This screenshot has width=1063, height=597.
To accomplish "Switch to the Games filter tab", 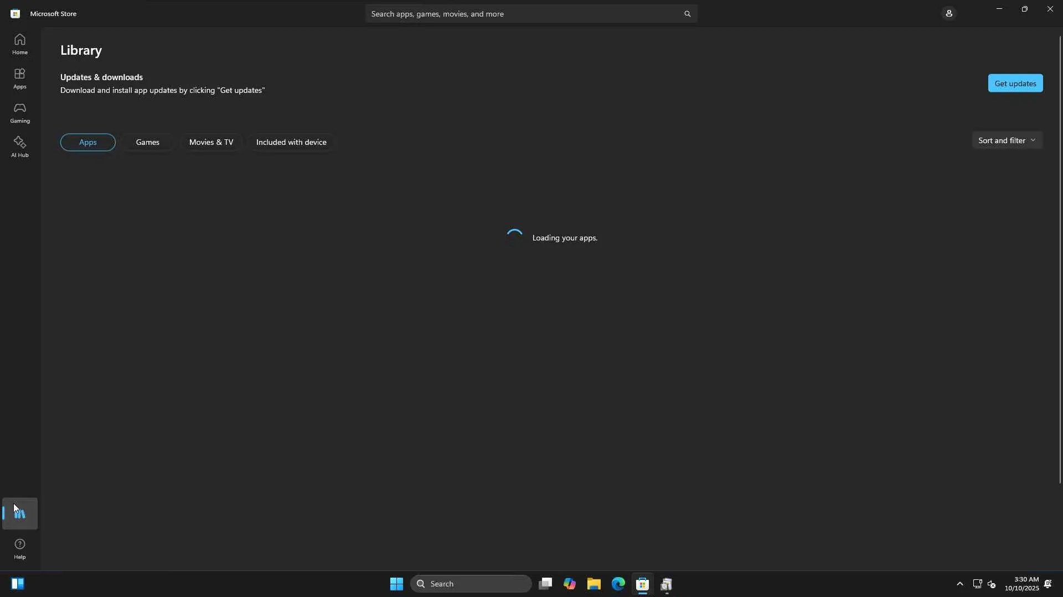I will click(148, 142).
